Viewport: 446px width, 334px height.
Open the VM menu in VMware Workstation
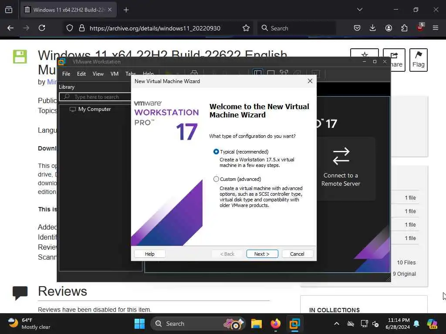tap(115, 74)
